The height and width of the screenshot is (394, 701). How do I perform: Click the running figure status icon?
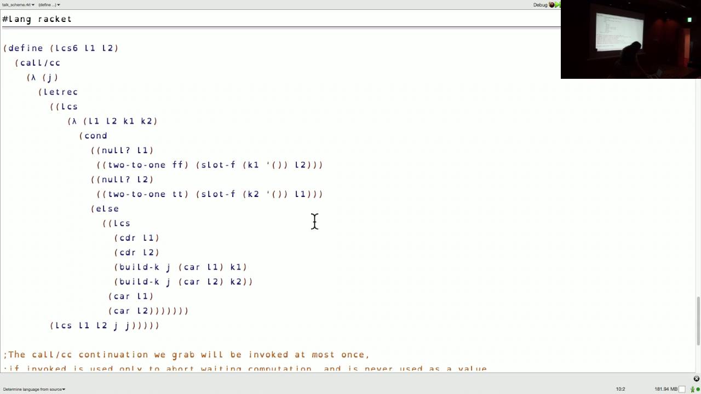[x=692, y=389]
